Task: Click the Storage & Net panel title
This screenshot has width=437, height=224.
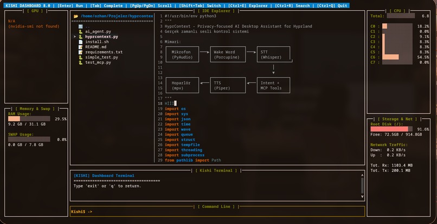Action: 398,119
